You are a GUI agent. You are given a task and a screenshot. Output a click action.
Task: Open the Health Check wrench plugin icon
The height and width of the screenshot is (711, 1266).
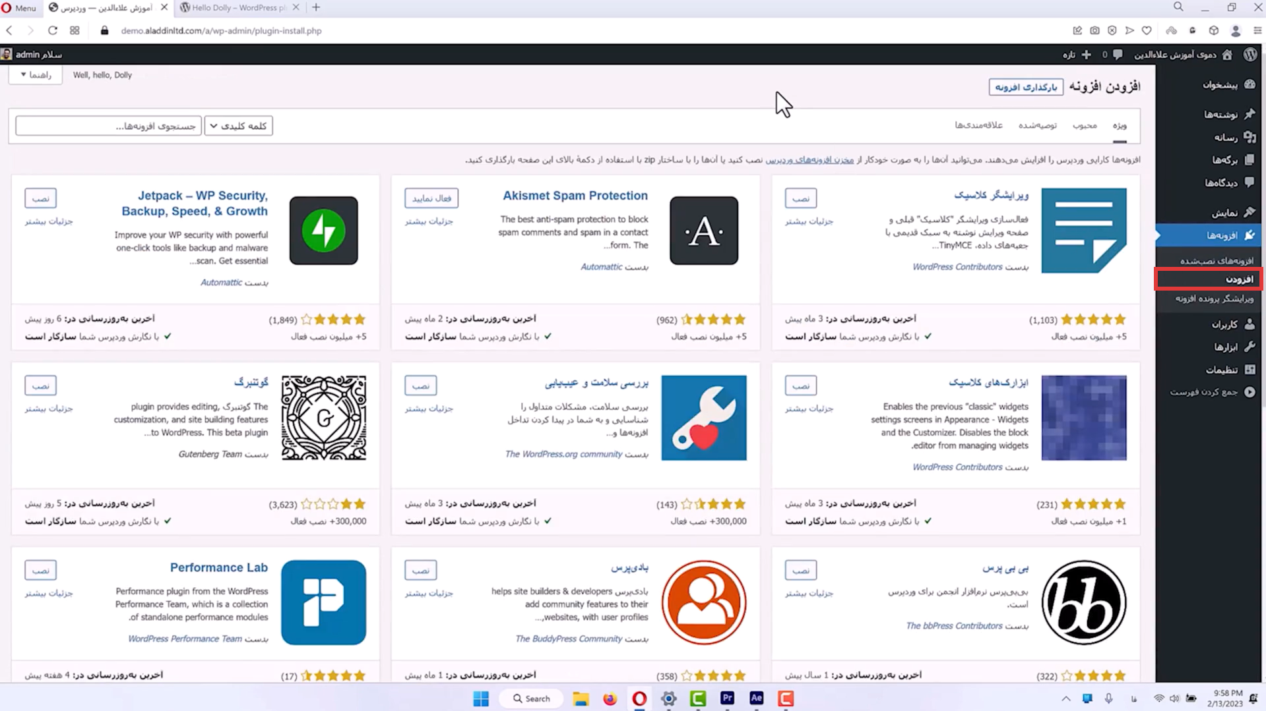pyautogui.click(x=704, y=418)
